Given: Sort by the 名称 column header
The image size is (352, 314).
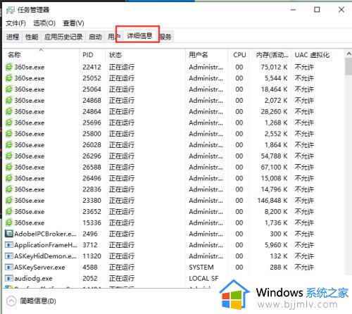Looking at the screenshot, I should (42, 55).
